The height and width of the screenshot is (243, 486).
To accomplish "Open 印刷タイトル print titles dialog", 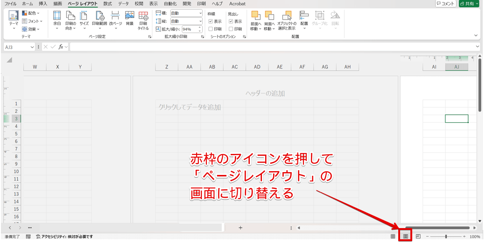I will (143, 20).
